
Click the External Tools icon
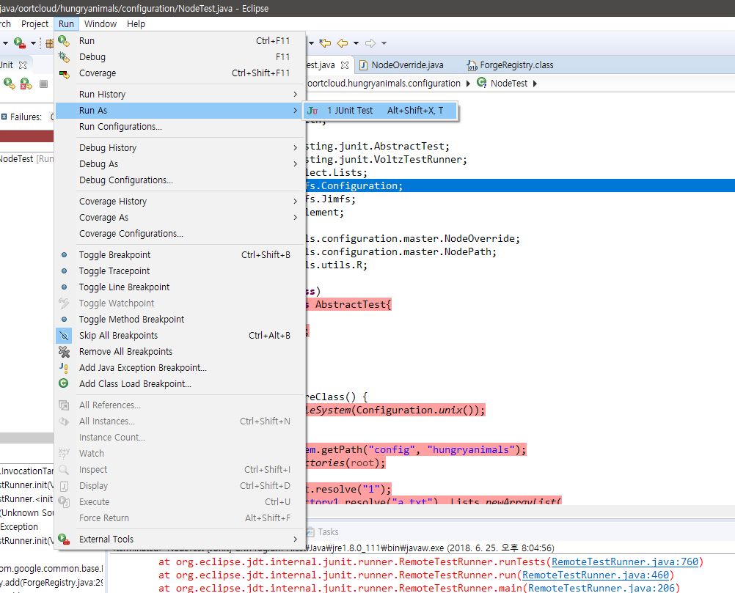point(64,539)
